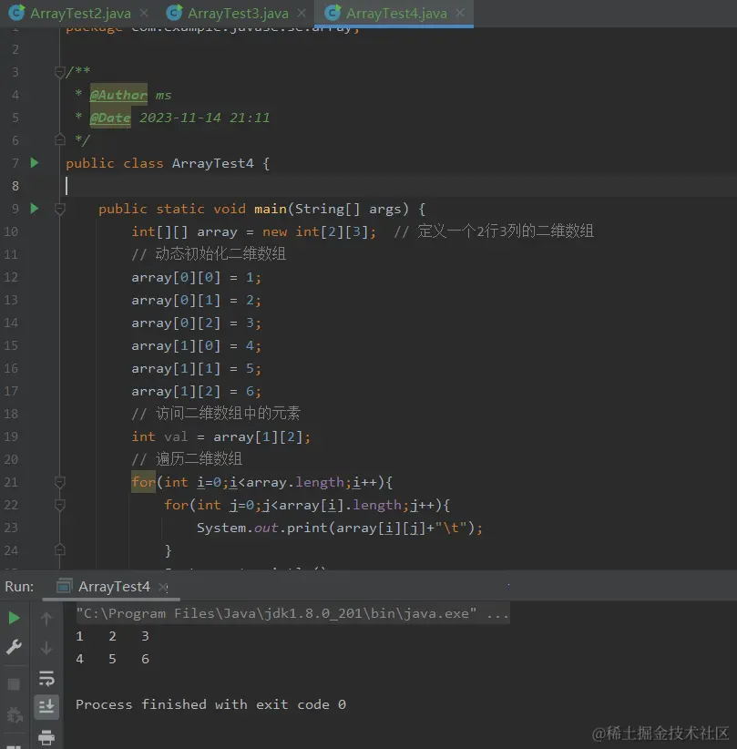
Task: Click the console output row '4 5 6'
Action: (x=112, y=659)
